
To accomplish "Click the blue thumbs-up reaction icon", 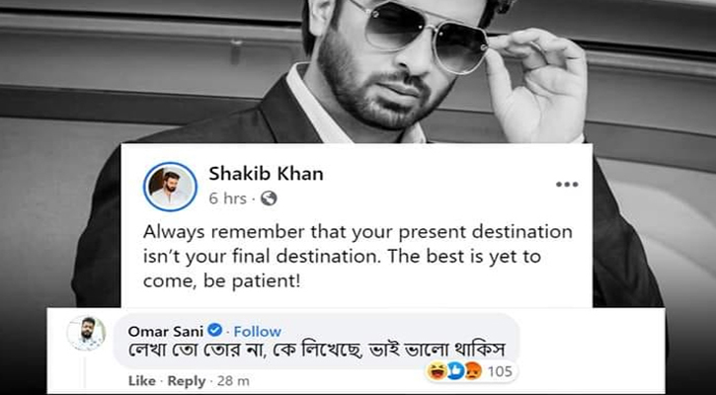I will (453, 372).
